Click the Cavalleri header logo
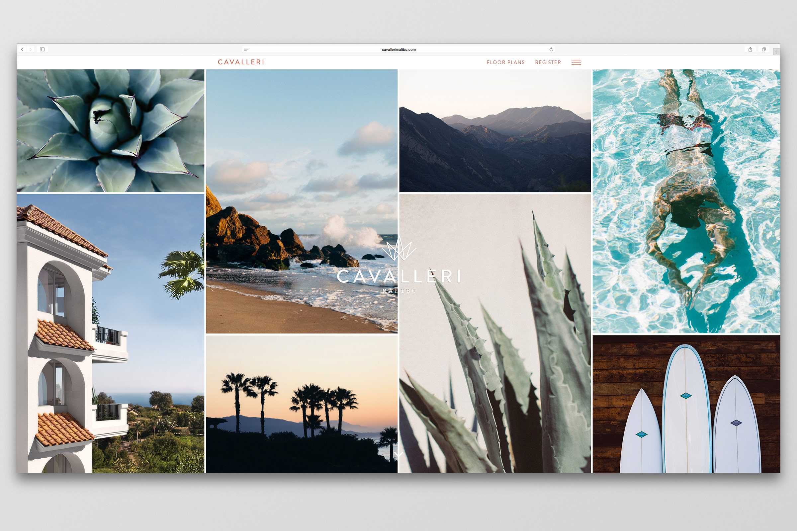This screenshot has height=531, width=797. coord(241,62)
